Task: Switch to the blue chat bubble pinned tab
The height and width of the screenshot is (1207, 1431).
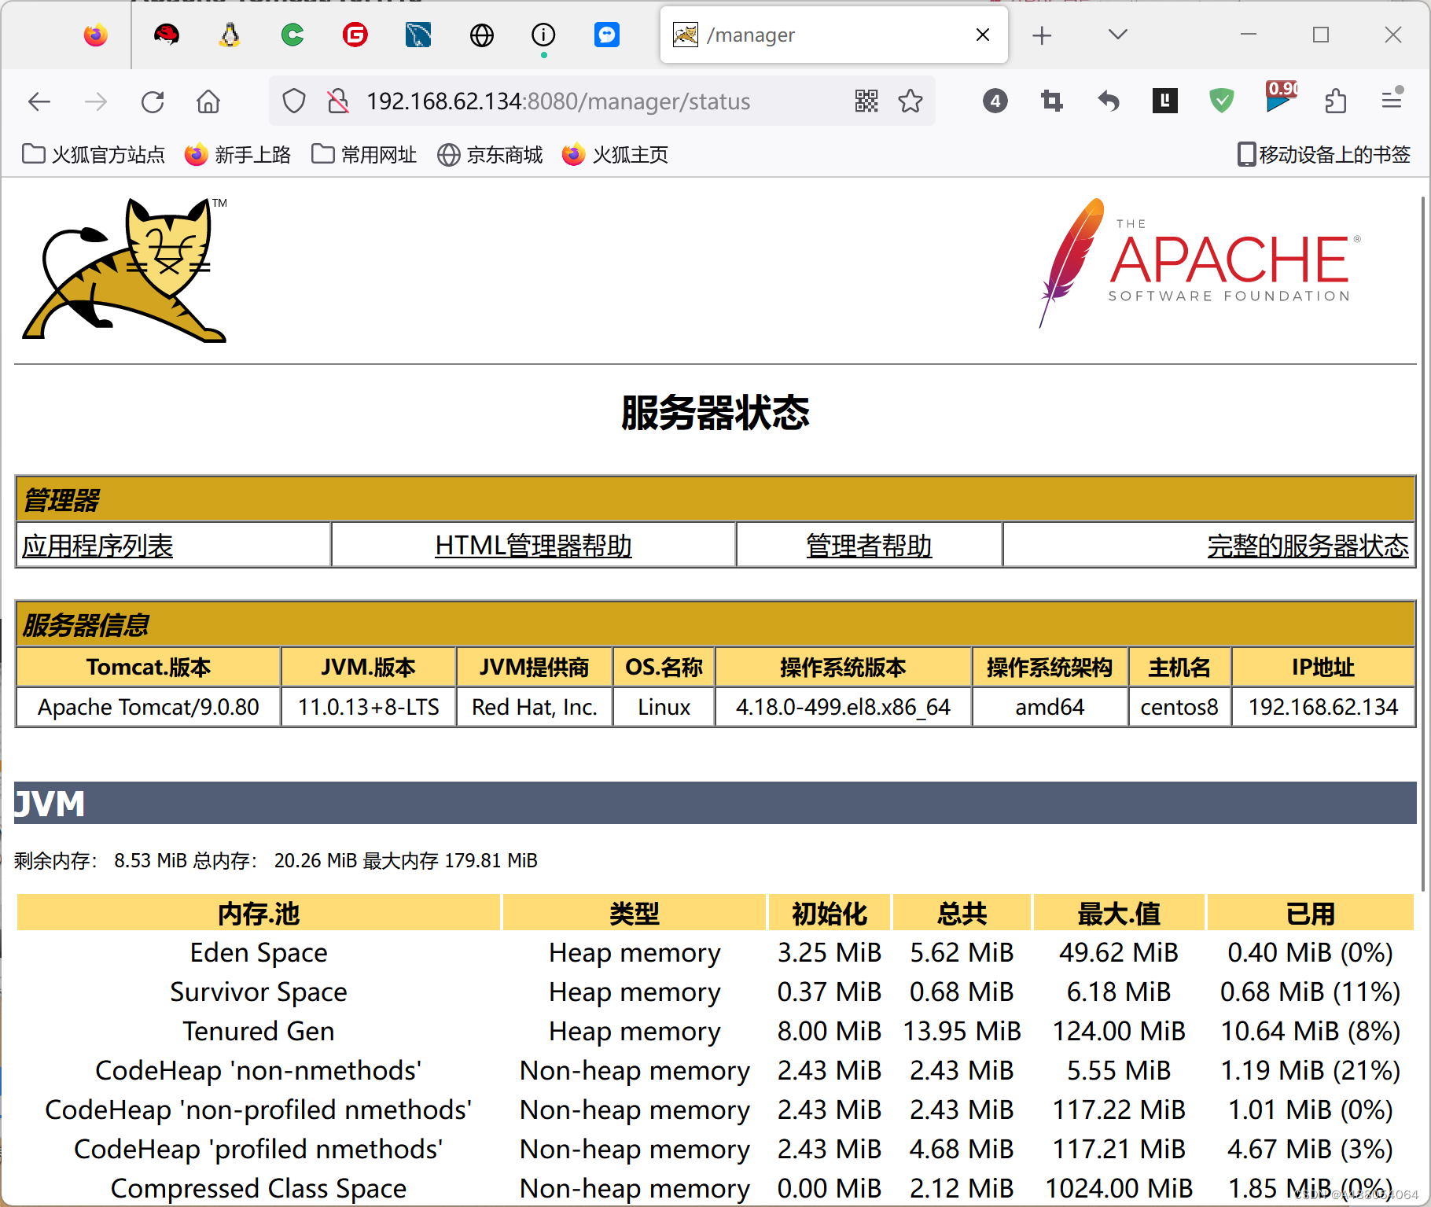Action: 607,35
